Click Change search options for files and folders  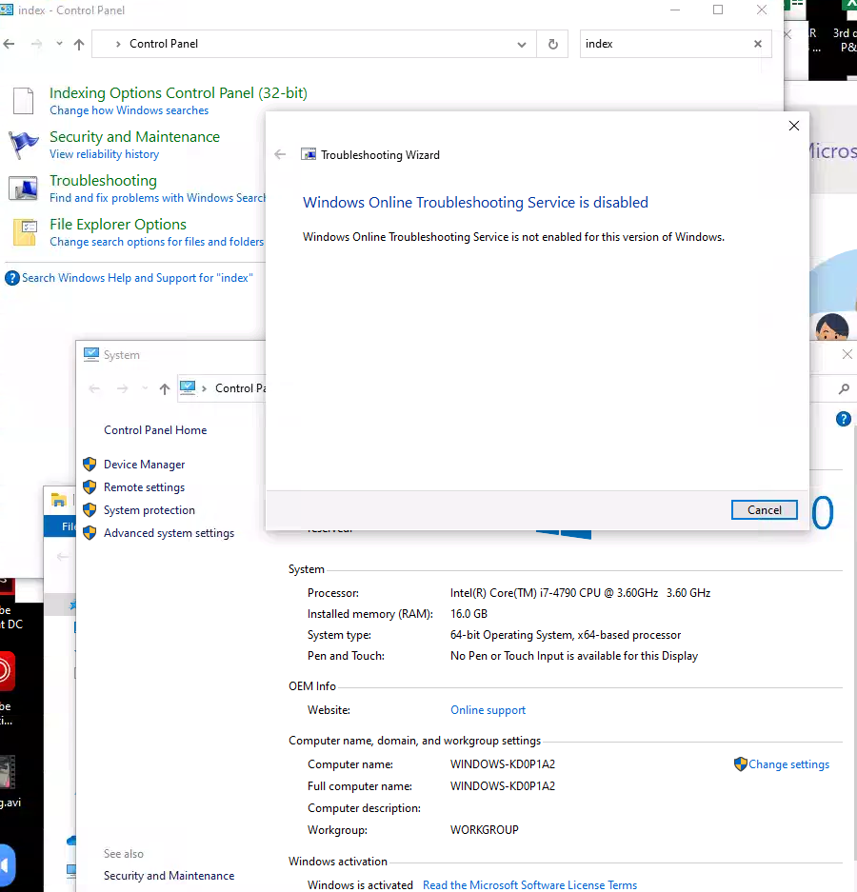point(156,242)
